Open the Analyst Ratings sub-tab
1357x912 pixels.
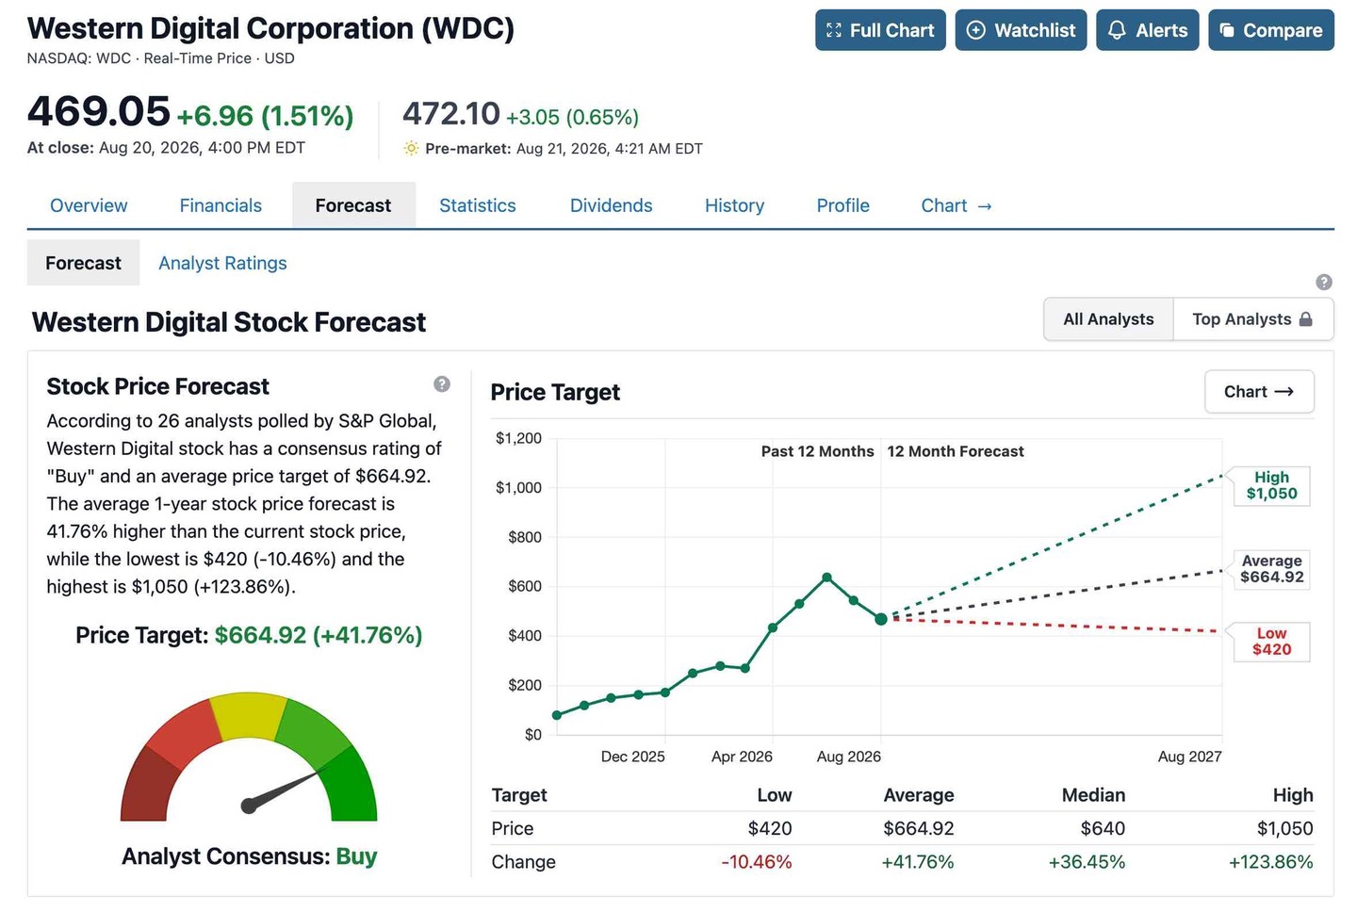[222, 263]
